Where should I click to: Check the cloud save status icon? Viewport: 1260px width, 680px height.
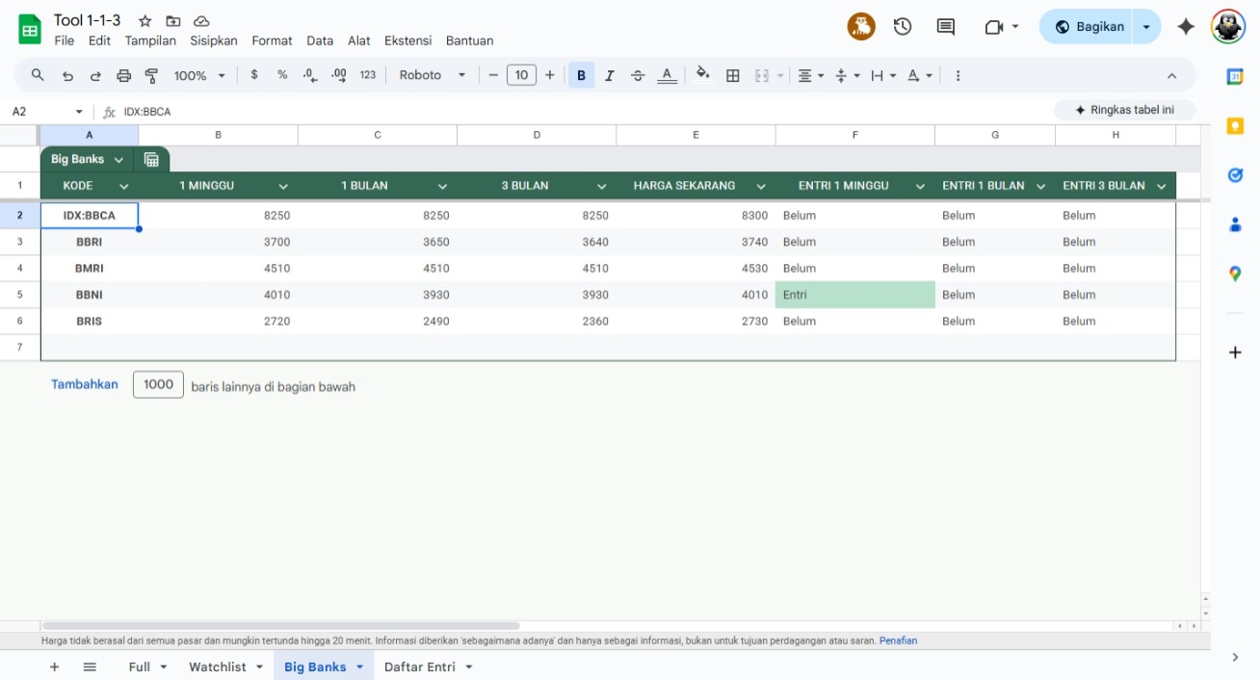[x=201, y=20]
